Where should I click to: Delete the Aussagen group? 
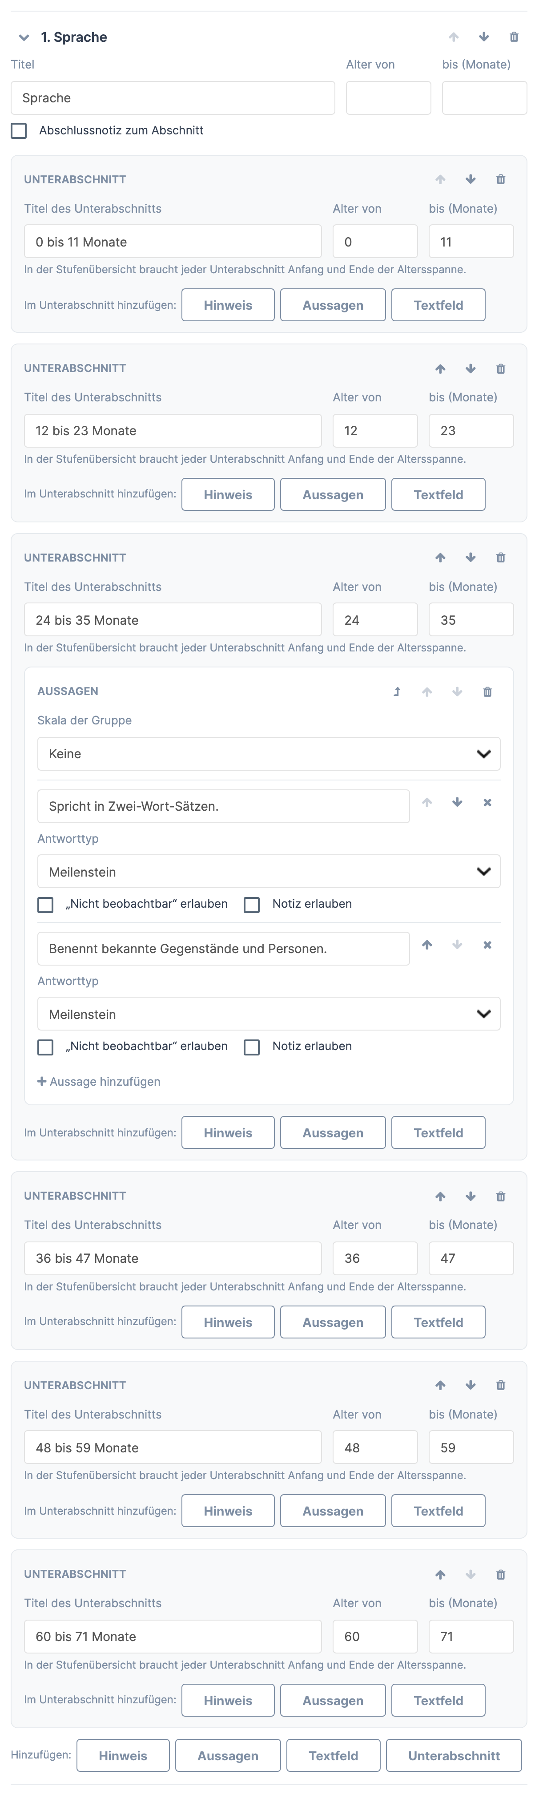[x=487, y=691]
